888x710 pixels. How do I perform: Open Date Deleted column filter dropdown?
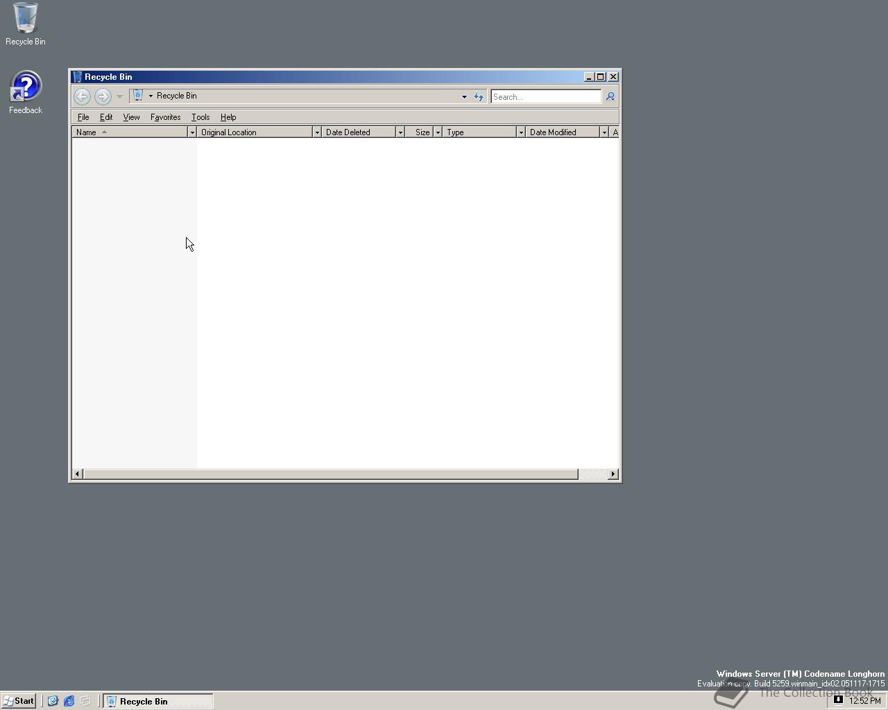coord(400,132)
